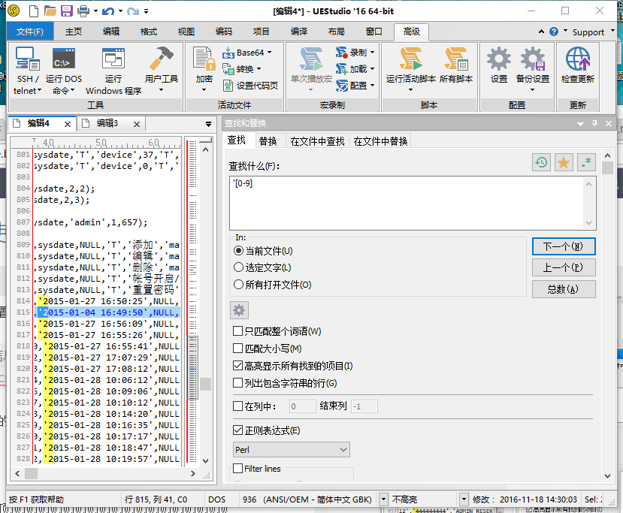Screen dimensions: 623x513
Task: Click the Next (下一个) button
Action: tap(564, 246)
